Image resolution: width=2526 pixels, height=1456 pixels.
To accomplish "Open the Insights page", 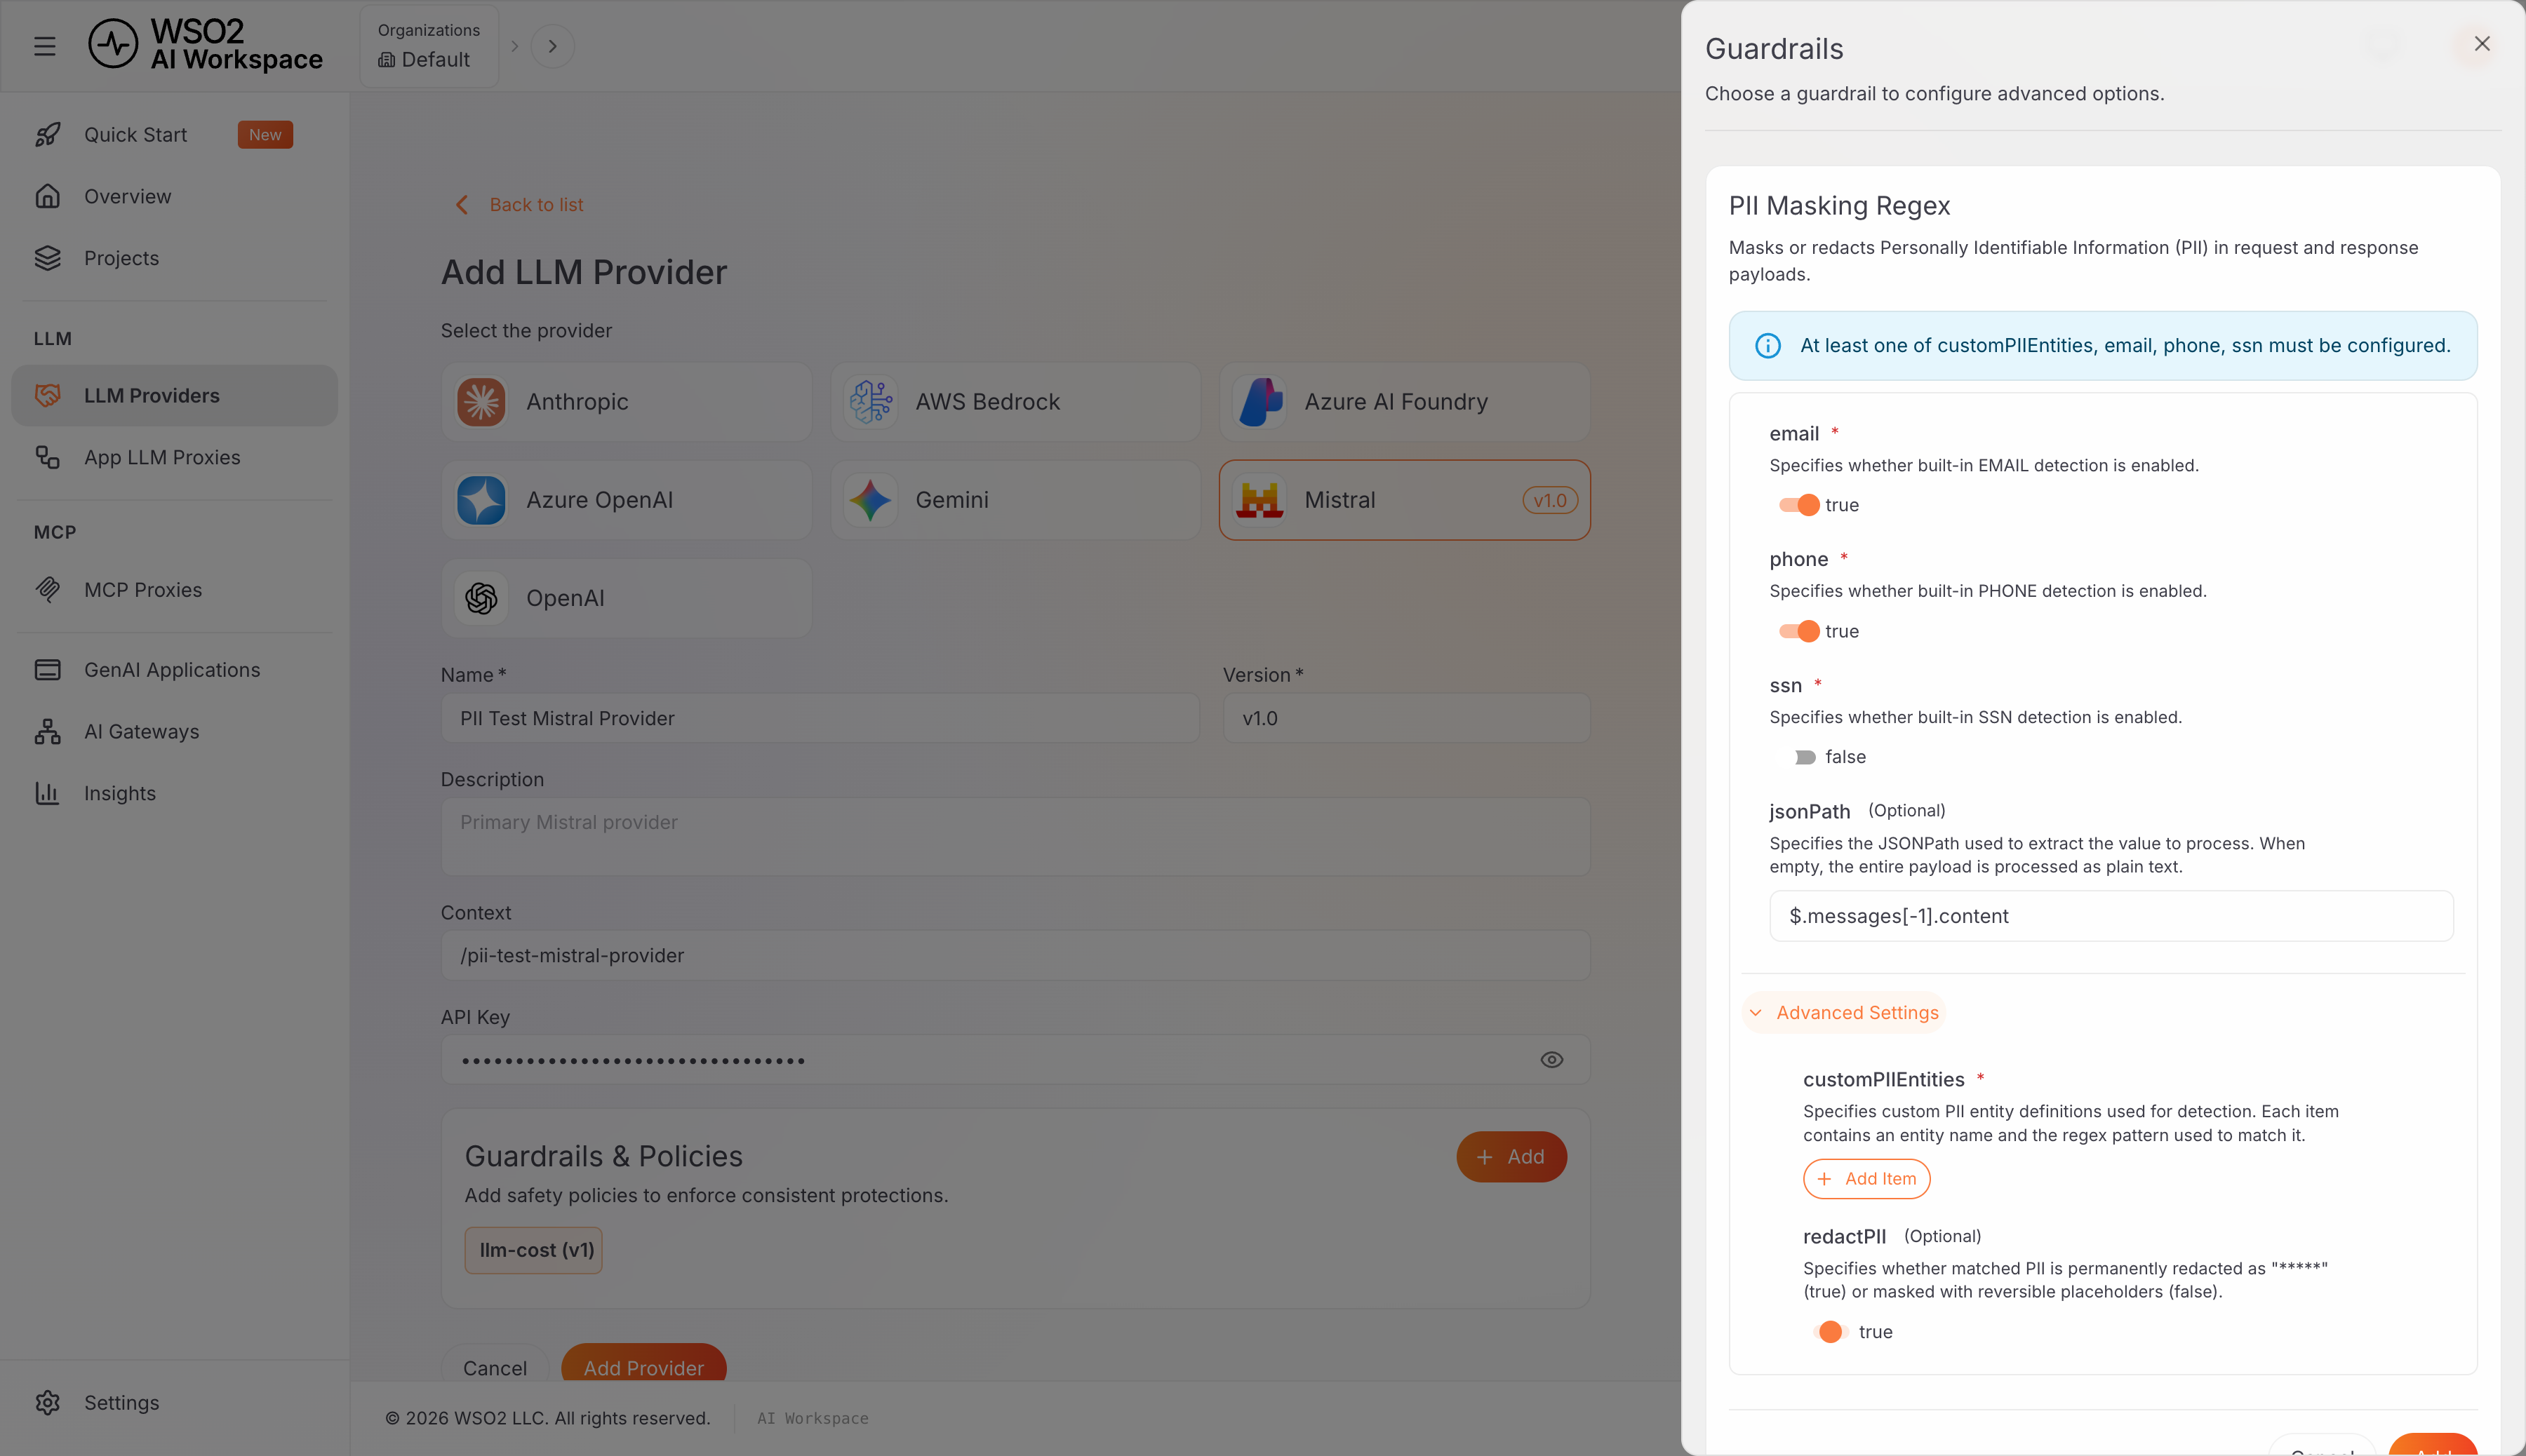I will click(174, 793).
